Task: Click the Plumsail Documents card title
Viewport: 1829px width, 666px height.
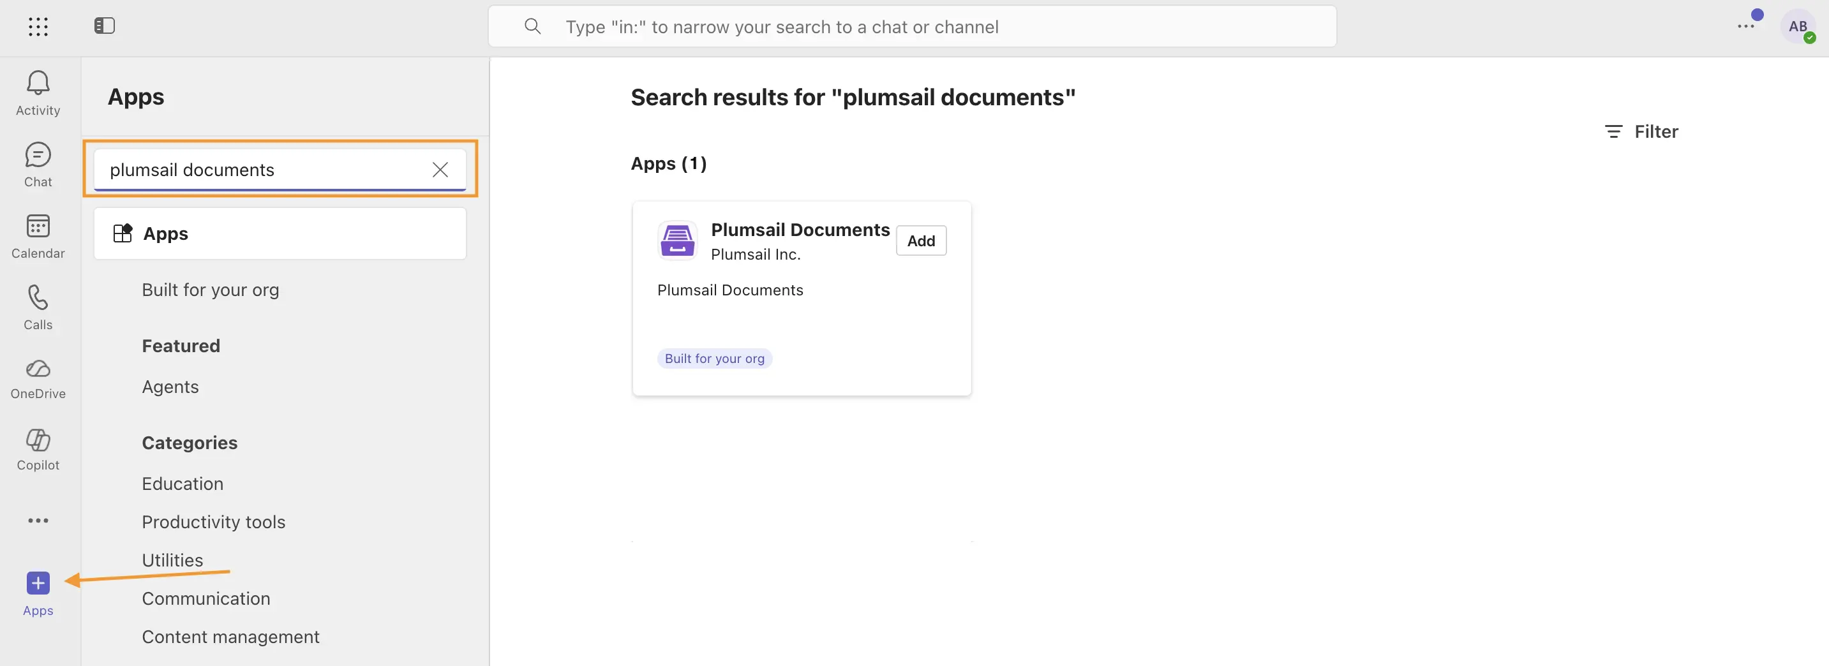Action: pyautogui.click(x=800, y=230)
